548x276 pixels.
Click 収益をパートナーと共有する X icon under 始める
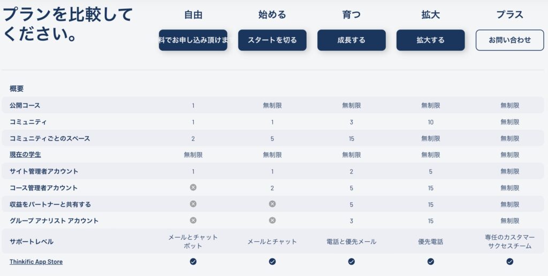[x=272, y=204]
